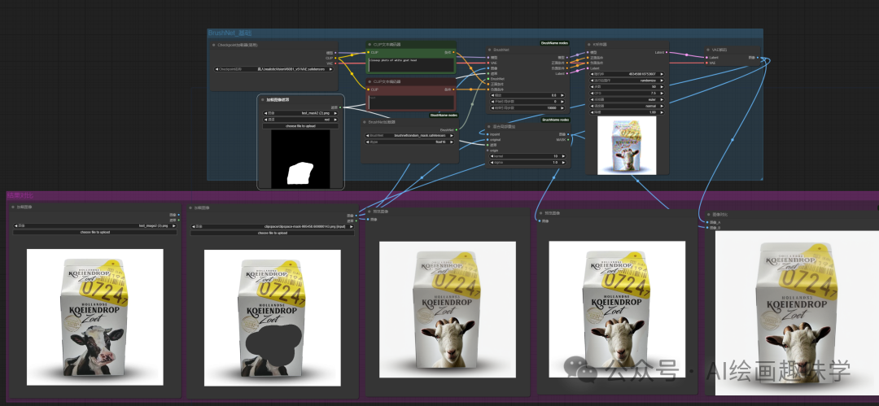879x406 pixels.
Task: Decrease the BrushNet 0.8 scale value
Action: (492, 94)
